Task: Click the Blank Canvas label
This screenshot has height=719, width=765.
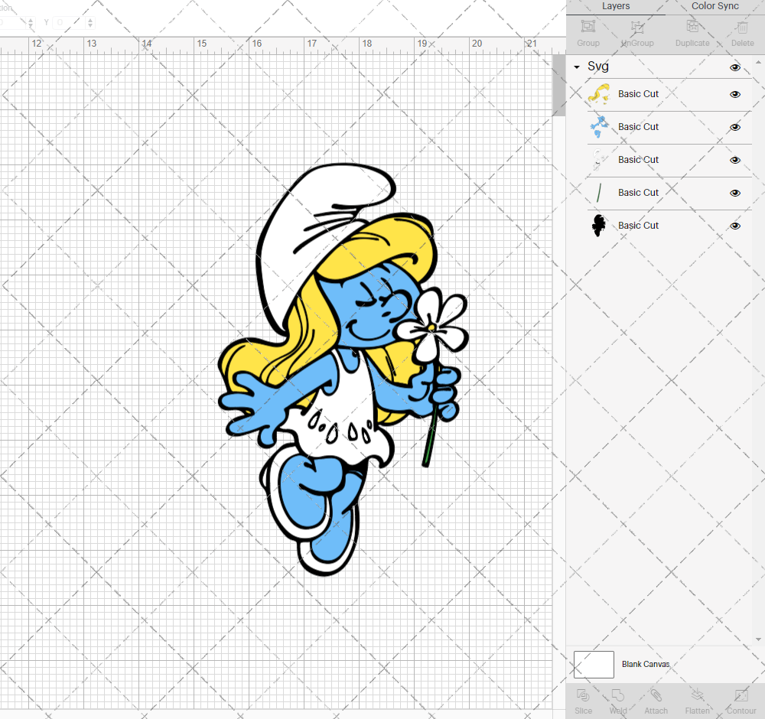Action: point(646,665)
